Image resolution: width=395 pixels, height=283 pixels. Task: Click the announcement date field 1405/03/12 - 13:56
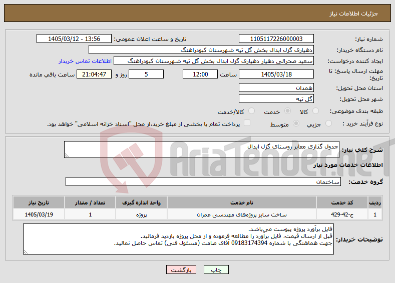pyautogui.click(x=74, y=38)
